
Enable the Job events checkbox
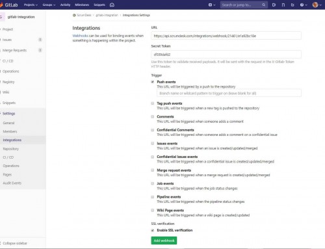[153, 183]
